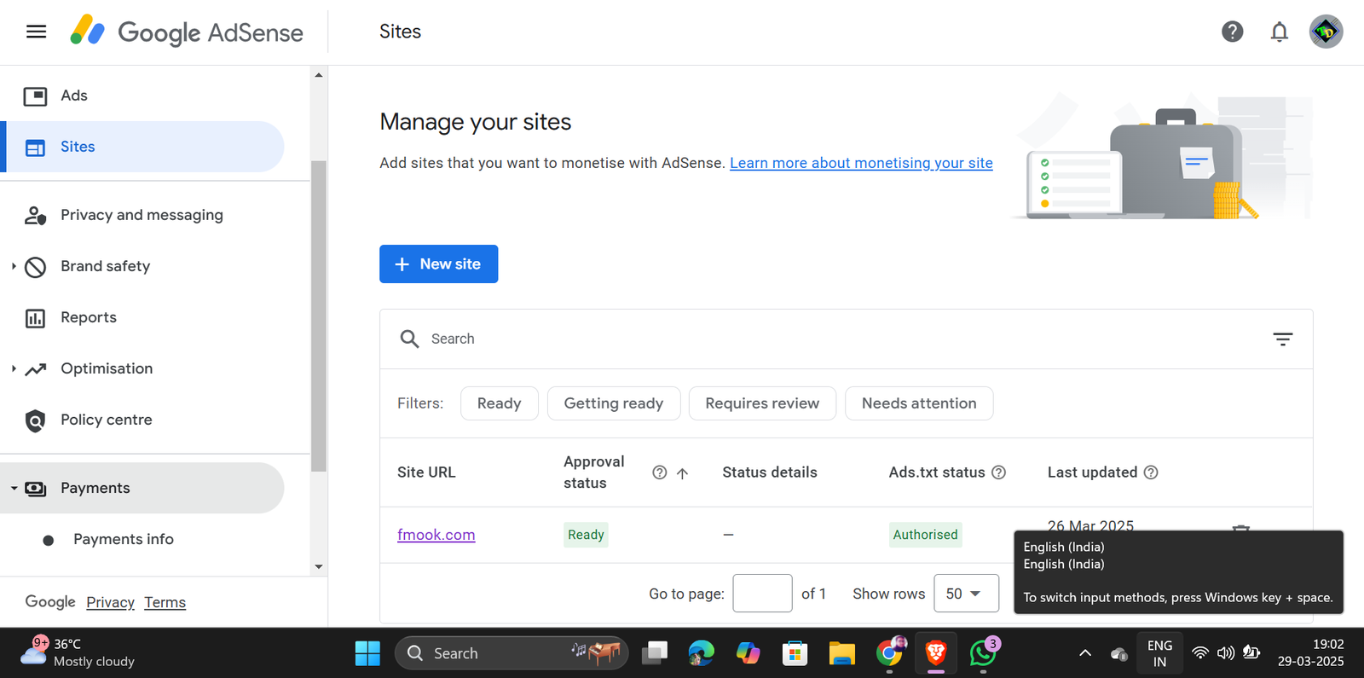
Task: Open the notifications bell
Action: [1279, 32]
